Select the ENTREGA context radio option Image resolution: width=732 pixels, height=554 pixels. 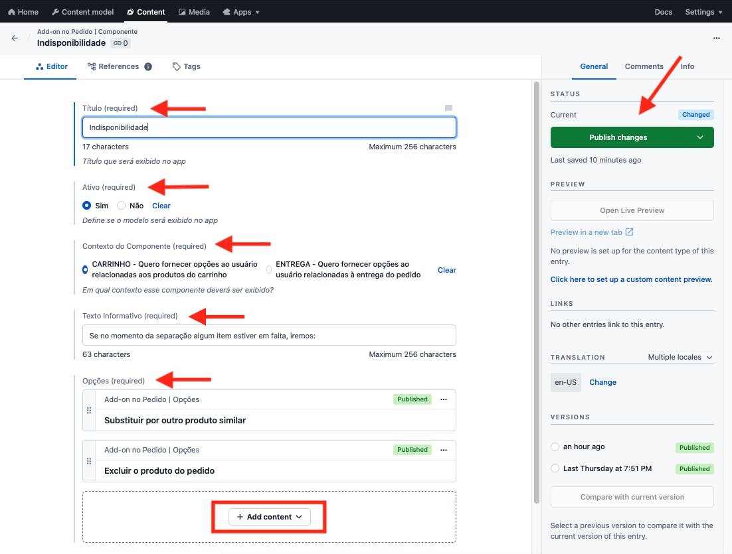tap(269, 269)
